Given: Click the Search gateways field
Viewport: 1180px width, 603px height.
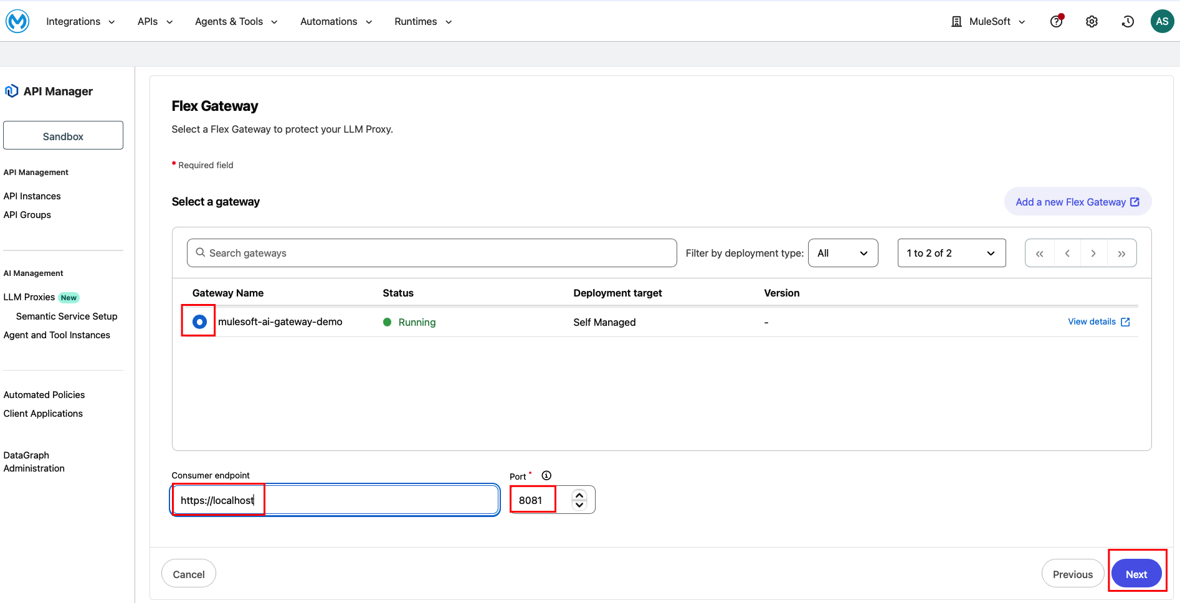Looking at the screenshot, I should (x=431, y=253).
